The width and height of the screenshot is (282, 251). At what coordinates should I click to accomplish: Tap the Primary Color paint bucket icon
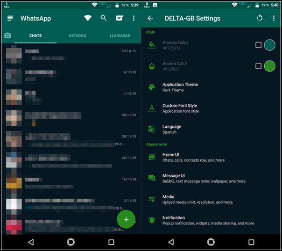click(152, 45)
